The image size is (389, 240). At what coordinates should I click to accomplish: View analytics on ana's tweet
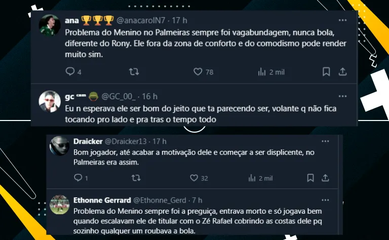262,72
